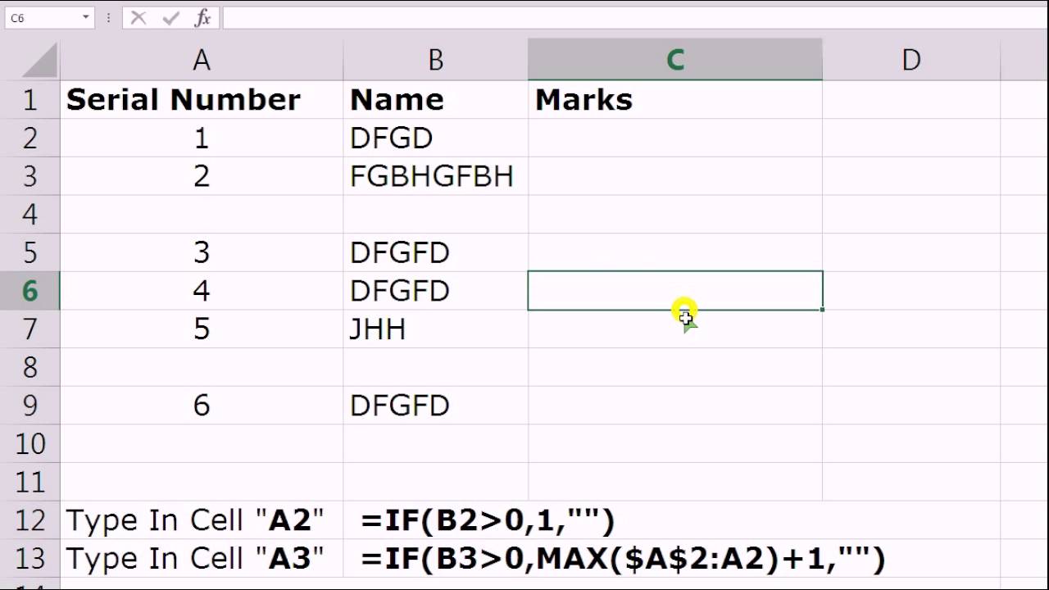The image size is (1049, 590).
Task: Click cell B7 containing JHH
Action: (435, 329)
